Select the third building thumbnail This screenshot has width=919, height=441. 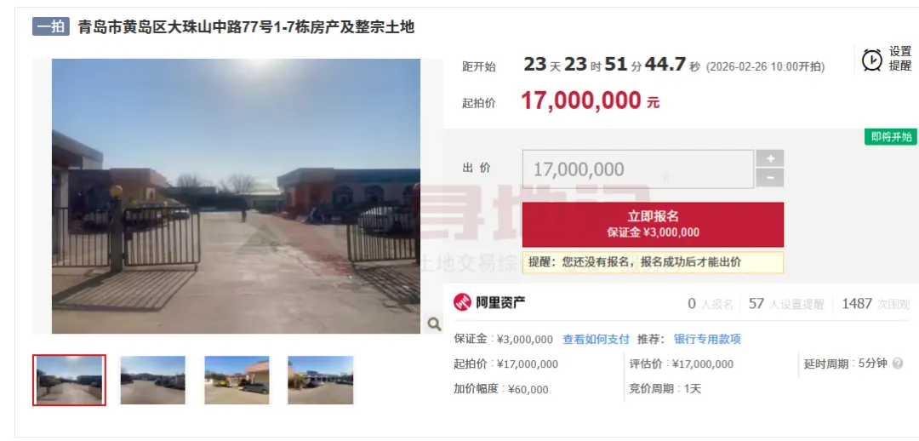point(237,380)
